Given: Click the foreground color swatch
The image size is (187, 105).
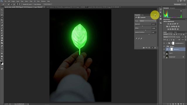Looking at the screenshot, I should 1,63.
